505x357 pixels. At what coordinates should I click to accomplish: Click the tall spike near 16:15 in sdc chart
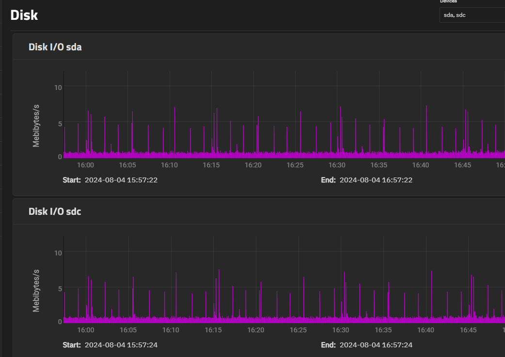(219, 292)
